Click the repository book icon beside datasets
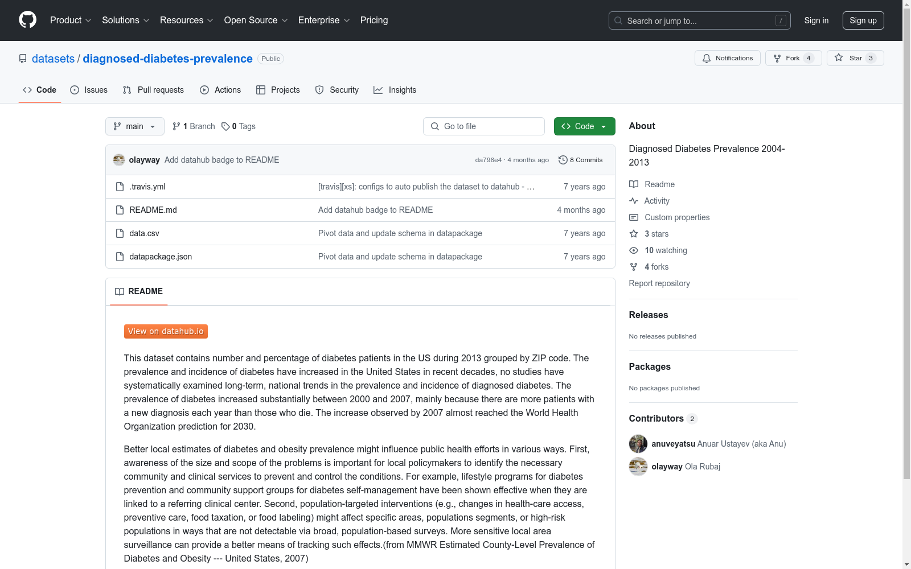 pyautogui.click(x=23, y=59)
